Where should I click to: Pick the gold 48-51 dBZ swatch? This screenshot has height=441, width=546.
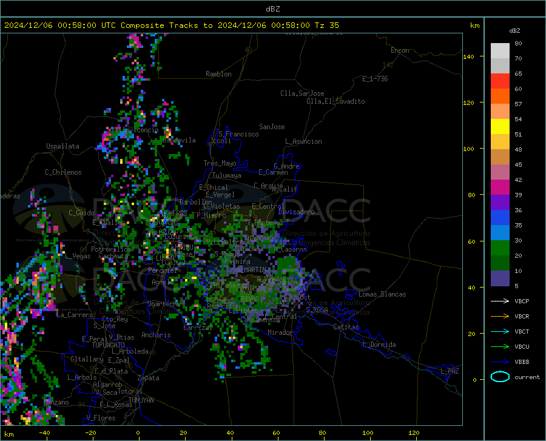(x=500, y=142)
